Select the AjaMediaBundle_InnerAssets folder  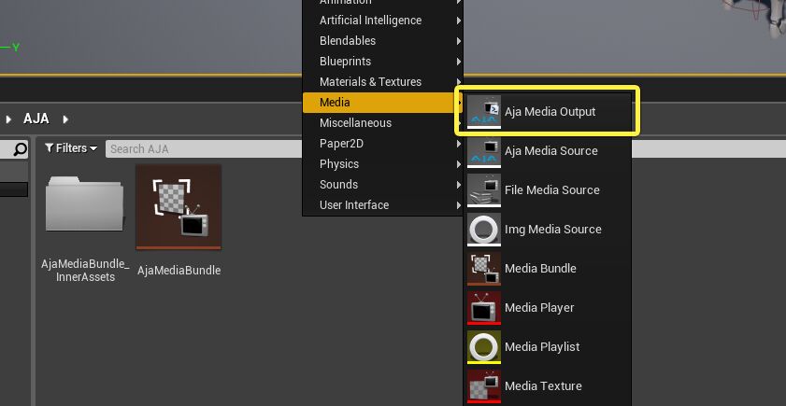(84, 203)
